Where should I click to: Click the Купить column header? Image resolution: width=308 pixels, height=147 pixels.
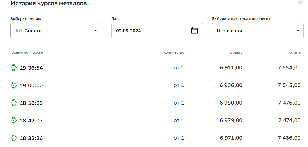(x=294, y=52)
